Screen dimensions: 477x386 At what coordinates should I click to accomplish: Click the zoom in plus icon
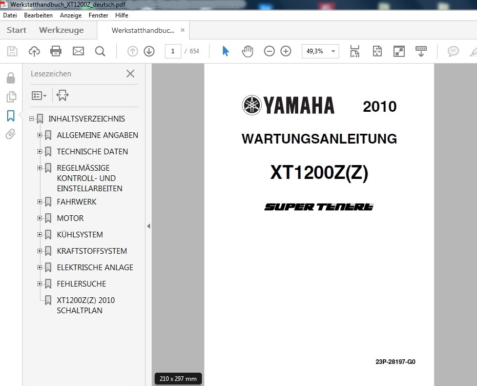[286, 51]
